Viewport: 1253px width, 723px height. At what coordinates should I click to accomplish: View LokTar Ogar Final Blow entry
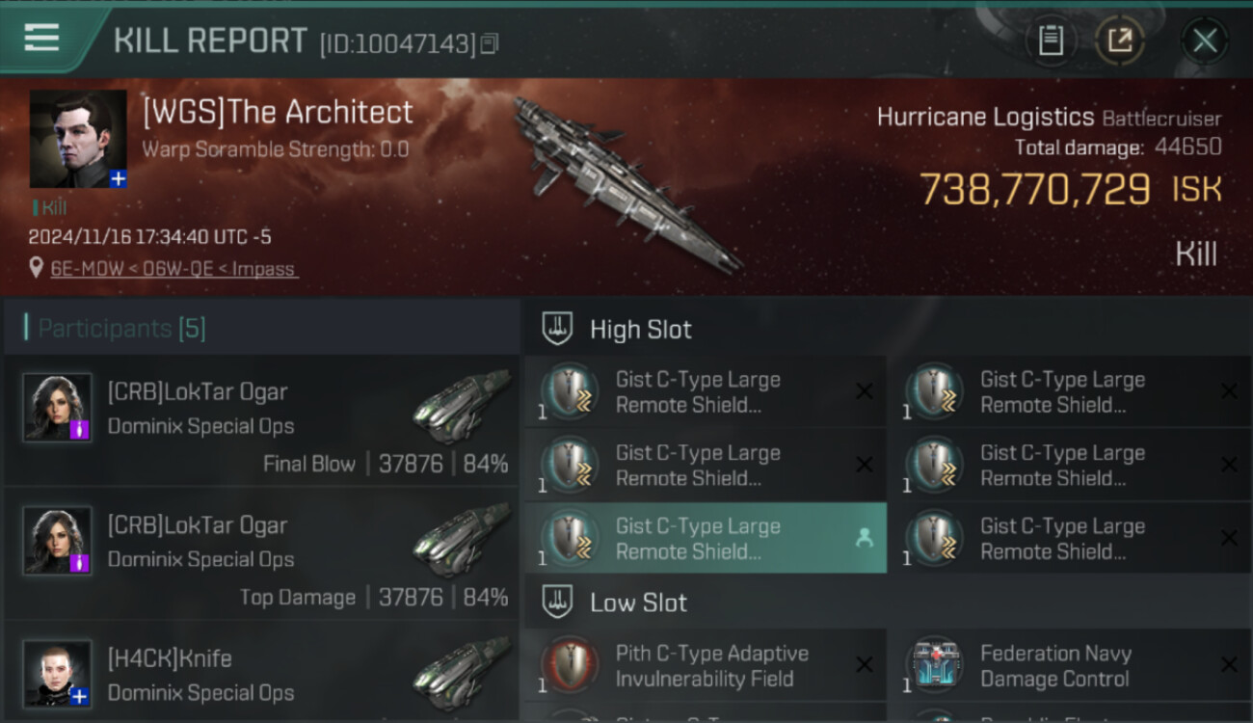pyautogui.click(x=261, y=421)
